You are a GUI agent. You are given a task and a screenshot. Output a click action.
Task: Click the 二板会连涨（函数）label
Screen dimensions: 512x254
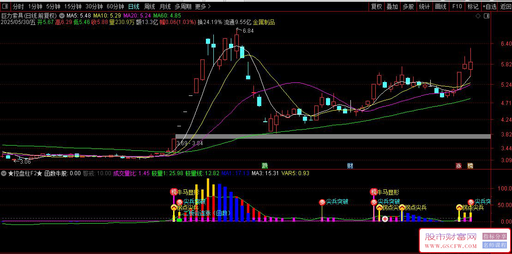click(x=207, y=213)
